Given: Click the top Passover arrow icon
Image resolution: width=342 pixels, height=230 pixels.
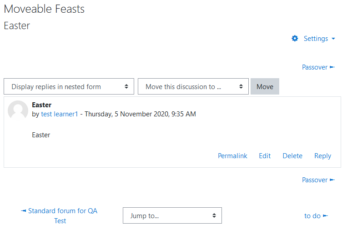Looking at the screenshot, I should coord(332,67).
